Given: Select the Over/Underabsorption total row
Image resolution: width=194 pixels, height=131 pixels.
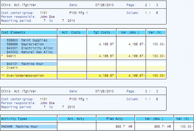Looking at the screenshot, I should click(x=29, y=76).
